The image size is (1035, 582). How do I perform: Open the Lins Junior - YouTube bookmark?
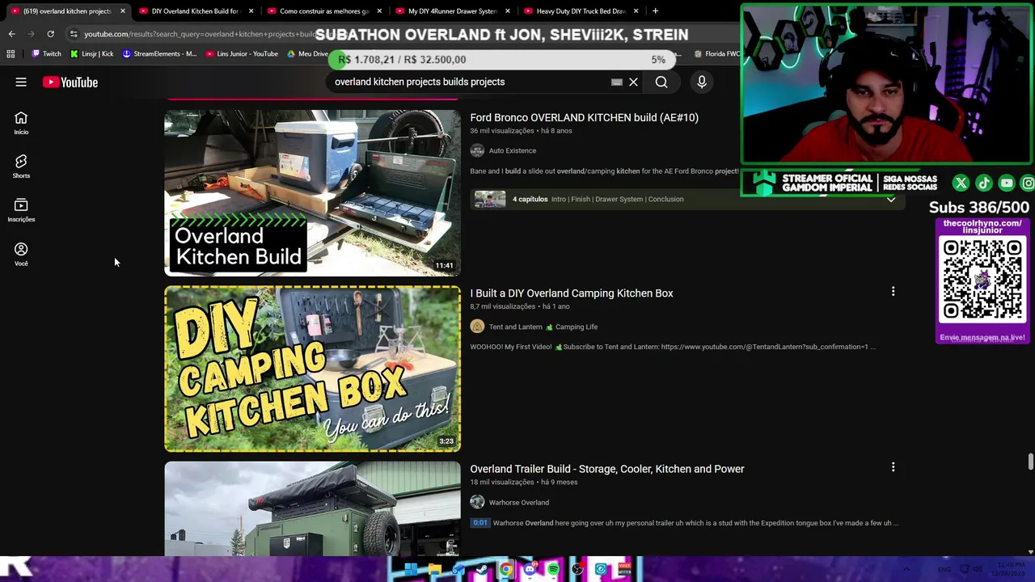[x=242, y=54]
